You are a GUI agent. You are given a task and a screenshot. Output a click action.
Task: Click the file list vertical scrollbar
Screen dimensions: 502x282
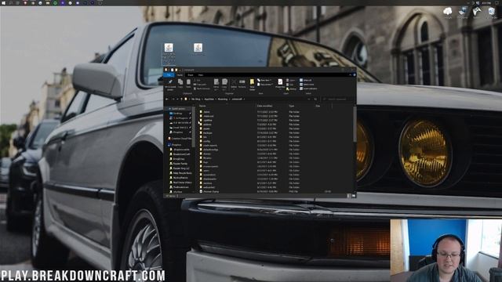355,125
